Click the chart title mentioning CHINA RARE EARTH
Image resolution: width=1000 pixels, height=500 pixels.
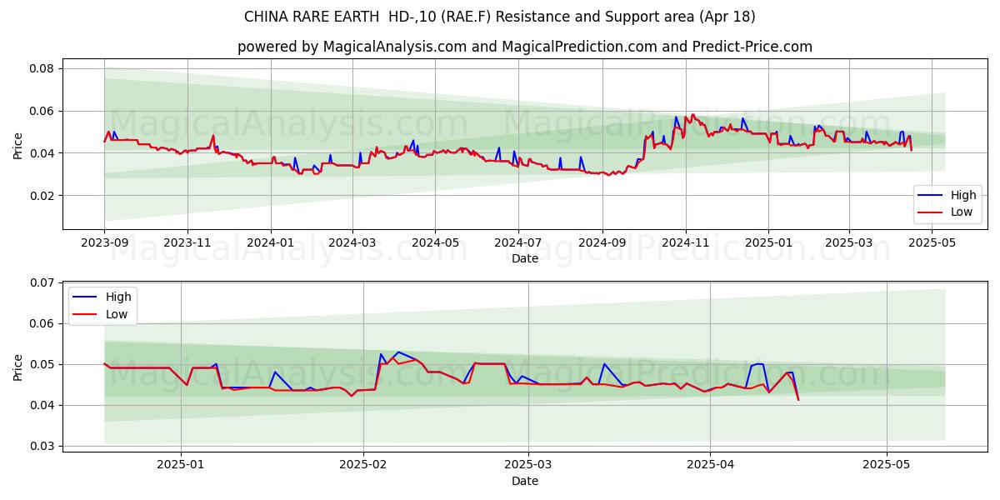pyautogui.click(x=500, y=17)
